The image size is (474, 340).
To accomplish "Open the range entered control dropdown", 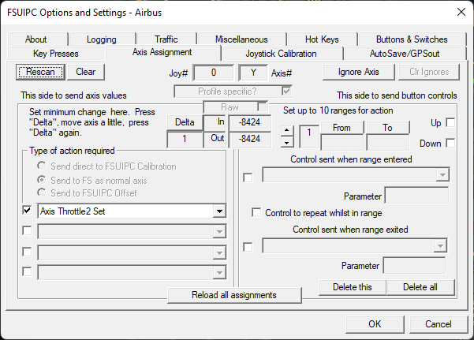I will (442, 175).
